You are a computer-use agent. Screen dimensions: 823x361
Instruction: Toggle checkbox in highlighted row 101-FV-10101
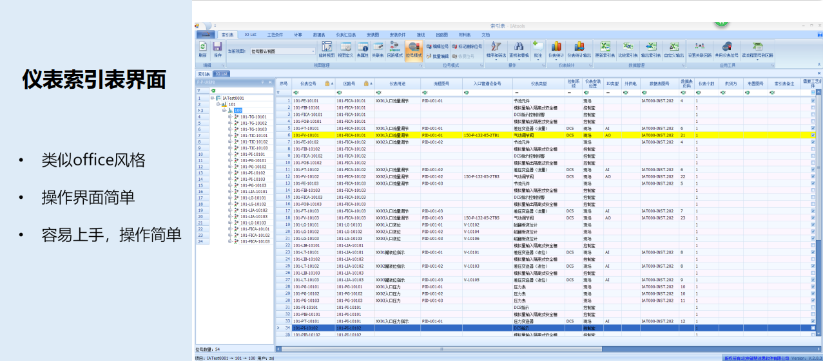coord(813,135)
